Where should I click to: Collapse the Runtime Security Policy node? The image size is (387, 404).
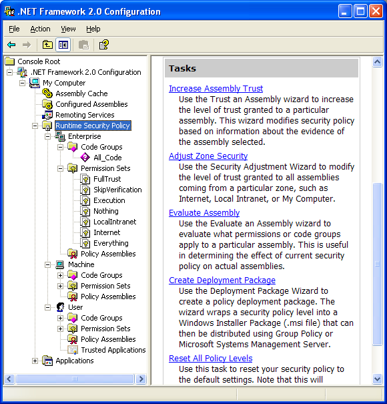[35, 126]
